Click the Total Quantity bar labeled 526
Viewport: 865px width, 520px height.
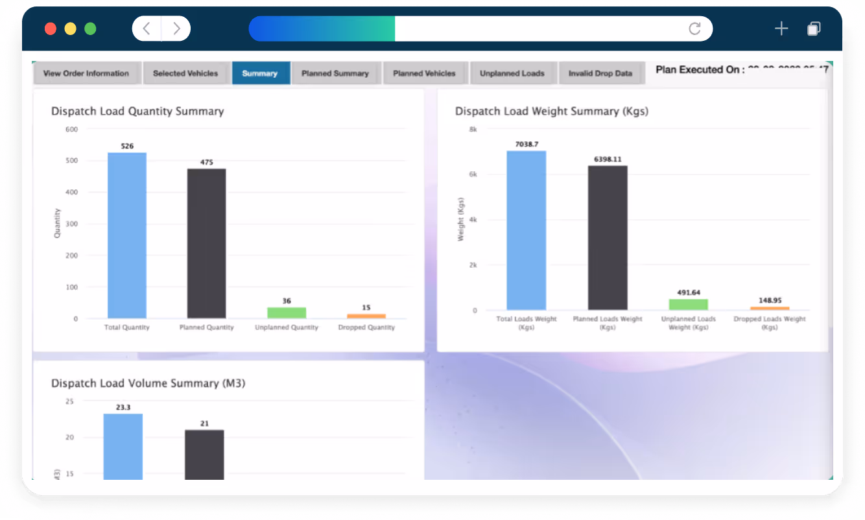127,235
